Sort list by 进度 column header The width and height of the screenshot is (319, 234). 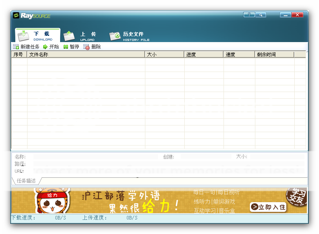(203, 55)
